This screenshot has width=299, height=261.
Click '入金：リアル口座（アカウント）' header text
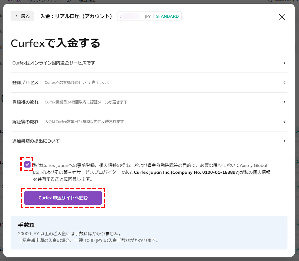[x=76, y=16]
